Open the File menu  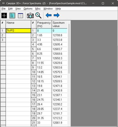click(x=3, y=9)
